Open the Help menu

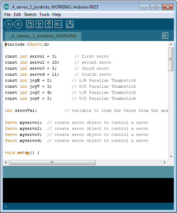[57, 15]
